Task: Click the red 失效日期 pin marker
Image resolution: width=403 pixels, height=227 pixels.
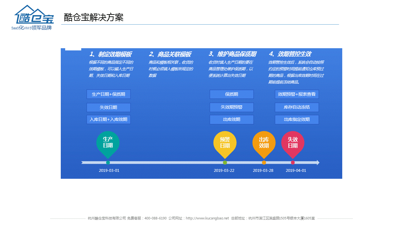Action: (293, 143)
